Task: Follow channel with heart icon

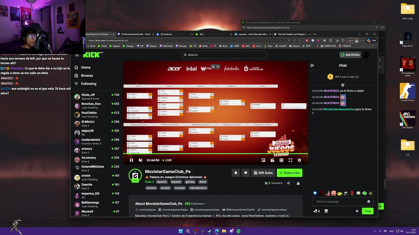Action: click(x=246, y=173)
